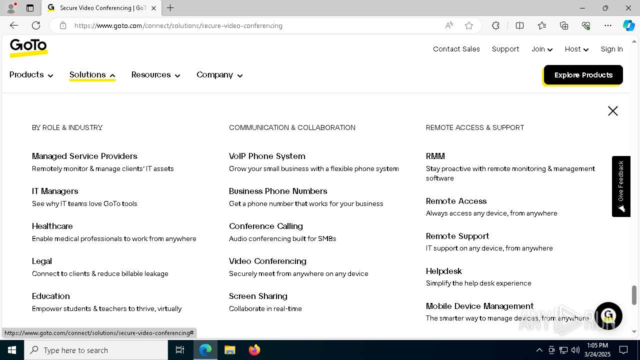640x360 pixels.
Task: Show hidden system tray icons
Action: coord(539,350)
